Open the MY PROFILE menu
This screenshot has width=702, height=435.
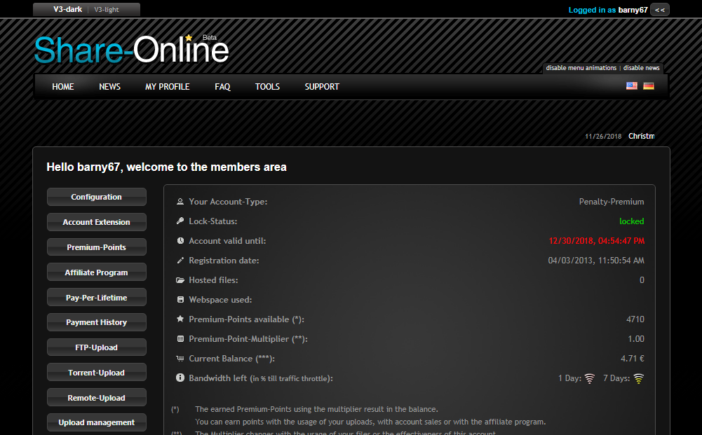pyautogui.click(x=168, y=87)
